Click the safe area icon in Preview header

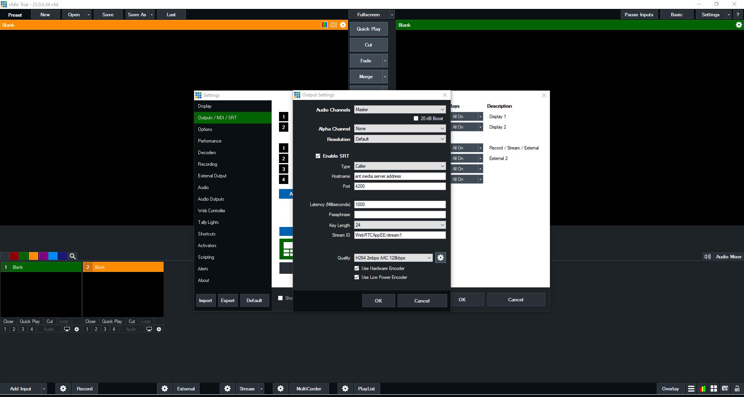point(334,25)
